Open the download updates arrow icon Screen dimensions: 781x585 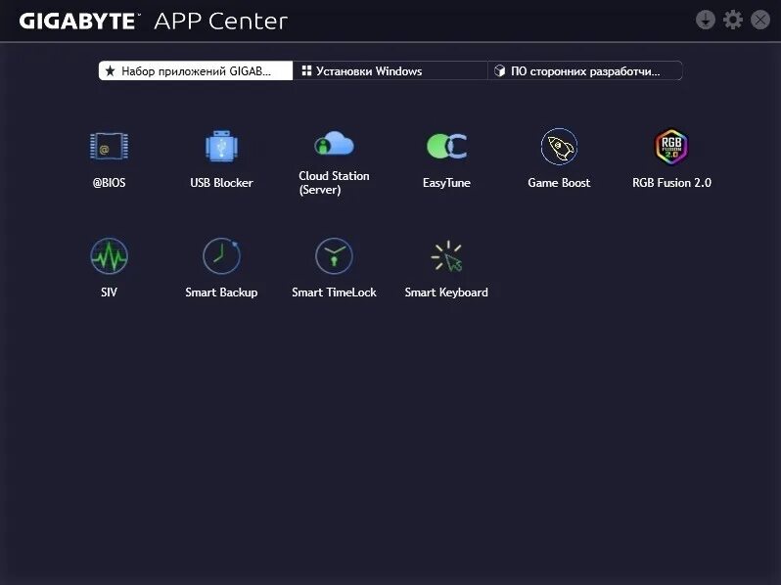click(706, 20)
